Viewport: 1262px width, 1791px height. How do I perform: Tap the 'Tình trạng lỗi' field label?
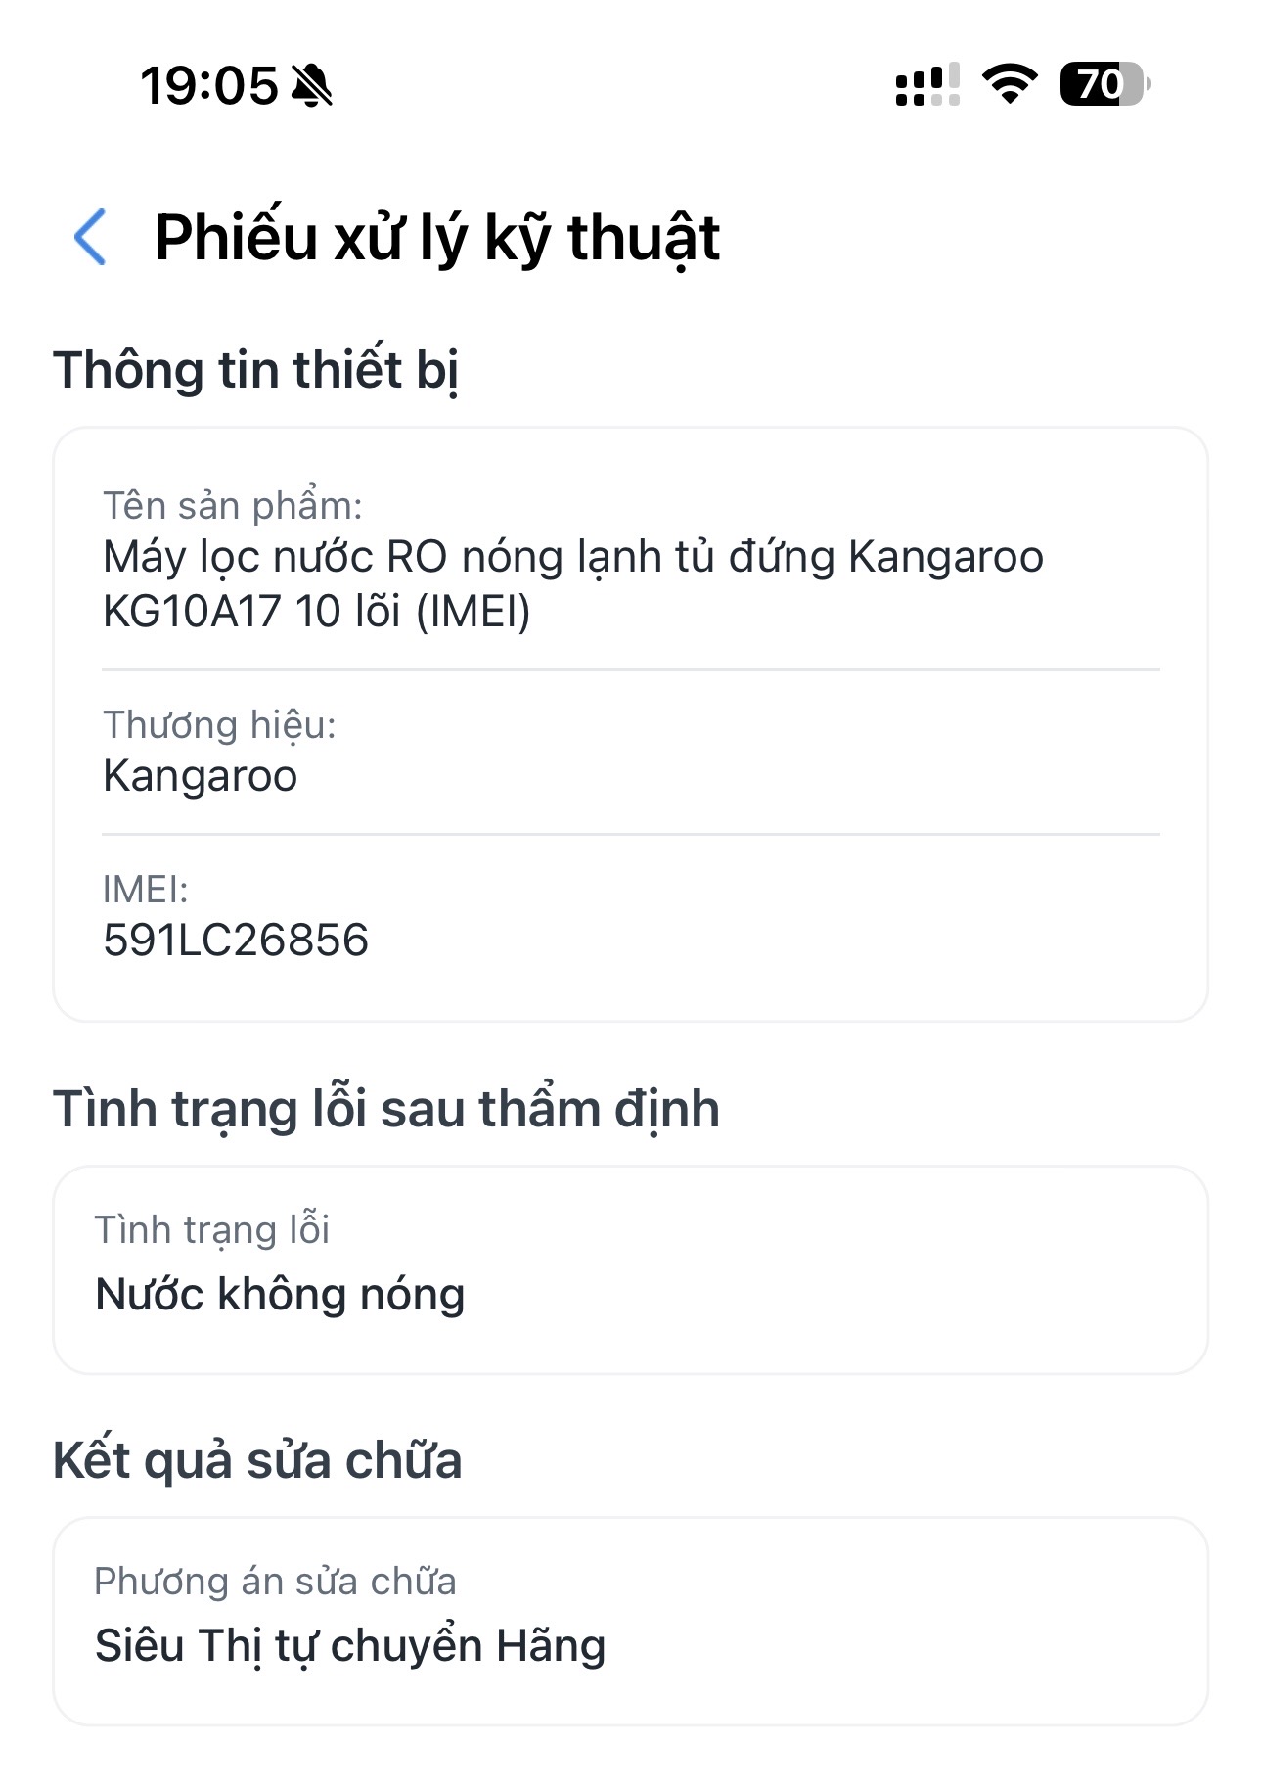pyautogui.click(x=212, y=1230)
